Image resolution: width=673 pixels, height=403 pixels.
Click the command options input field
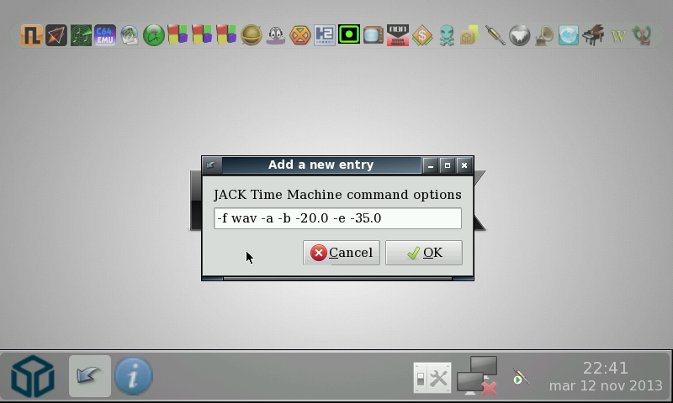(338, 218)
